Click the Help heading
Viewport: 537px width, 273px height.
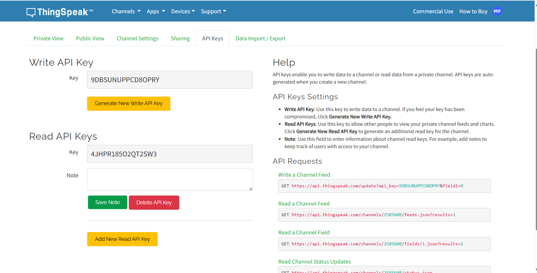[x=284, y=62]
